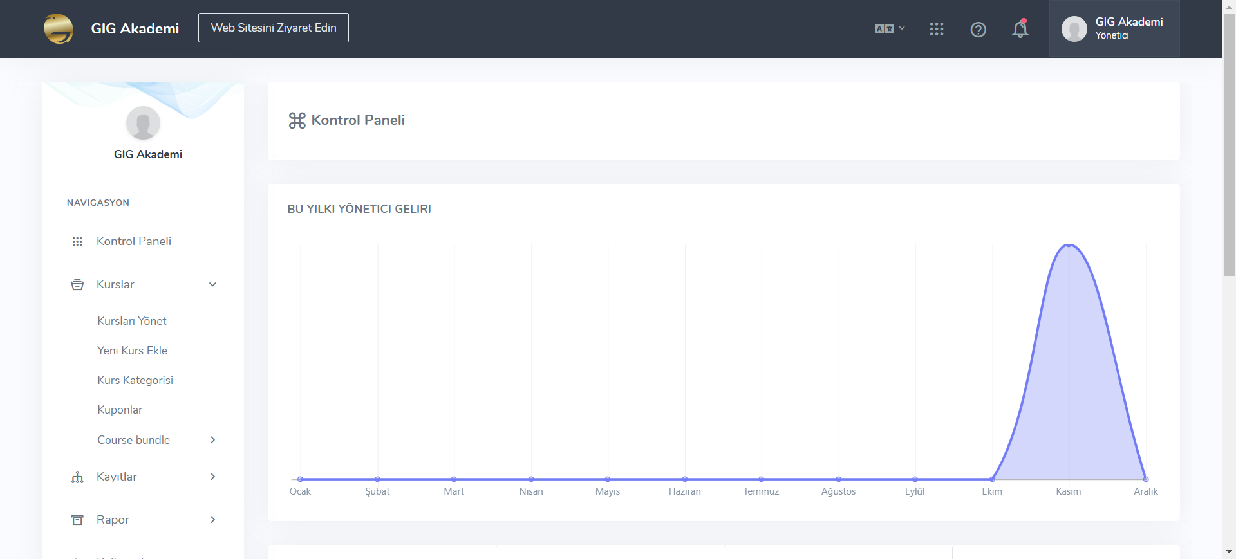Image resolution: width=1236 pixels, height=559 pixels.
Task: Open the language selector icon
Action: click(889, 29)
